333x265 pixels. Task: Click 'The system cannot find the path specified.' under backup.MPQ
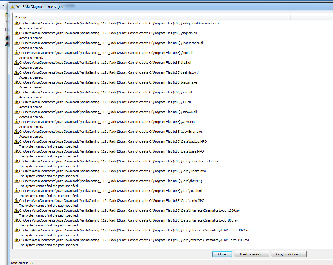click(49, 147)
